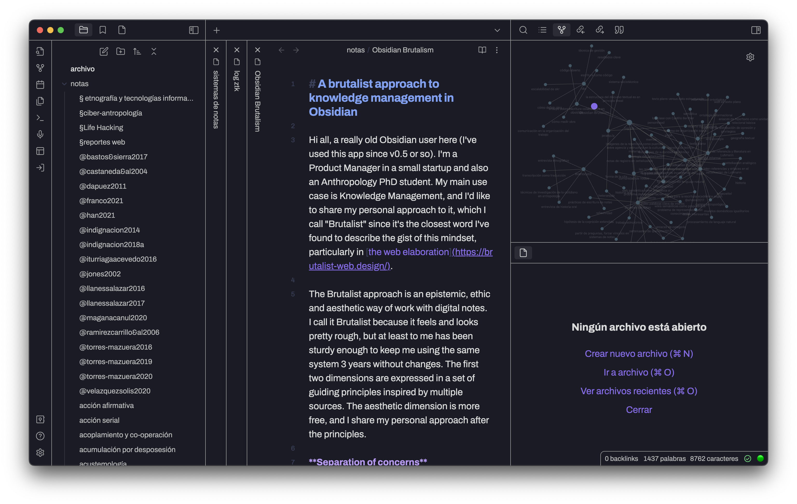
Task: Open the acción afirmativa note
Action: point(106,405)
